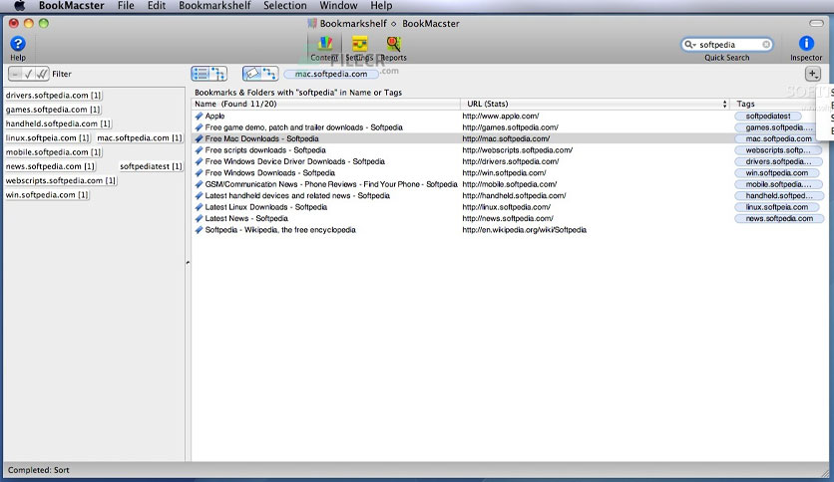Open the File menu
Image resolution: width=834 pixels, height=482 pixels.
[126, 6]
